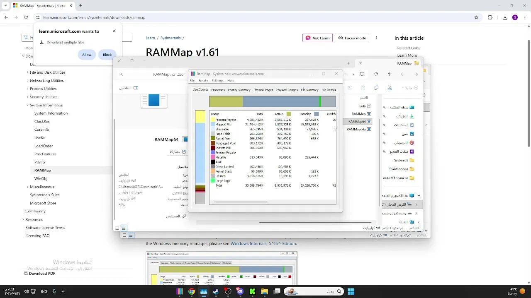531x298 pixels.
Task: Select the Use Counts tab
Action: click(x=200, y=89)
